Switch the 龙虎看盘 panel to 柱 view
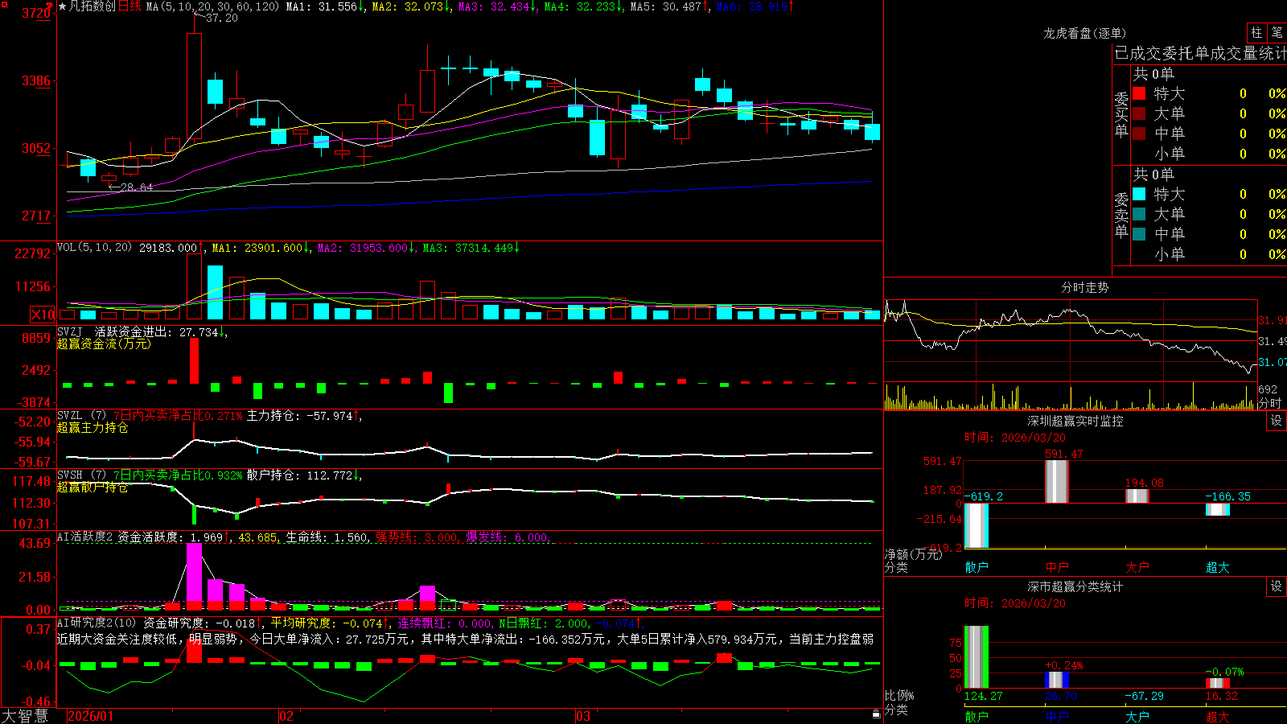1287x724 pixels. (1256, 33)
